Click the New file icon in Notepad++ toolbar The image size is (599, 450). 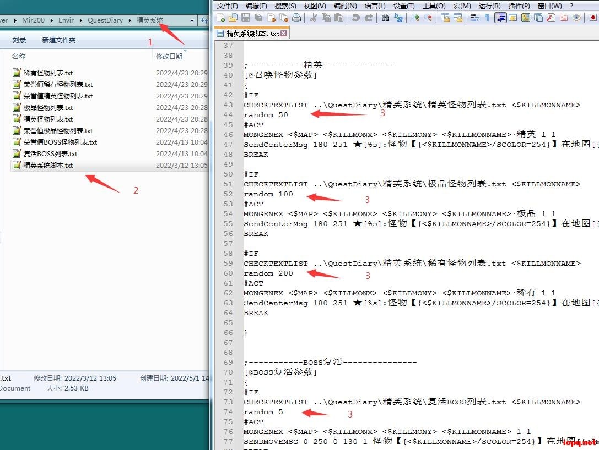point(222,18)
